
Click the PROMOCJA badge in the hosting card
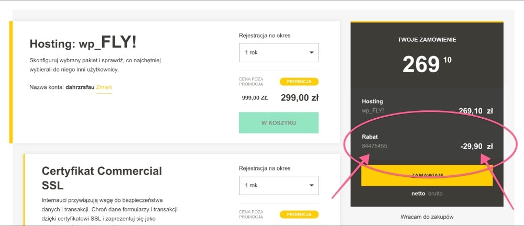coord(299,82)
